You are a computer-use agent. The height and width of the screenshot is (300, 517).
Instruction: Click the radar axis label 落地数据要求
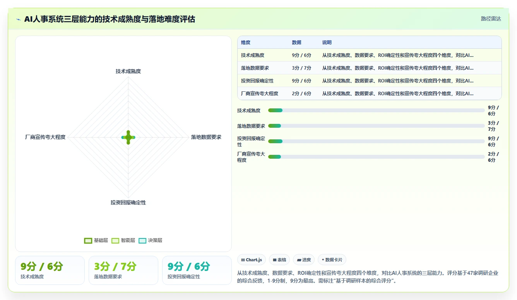coord(206,137)
